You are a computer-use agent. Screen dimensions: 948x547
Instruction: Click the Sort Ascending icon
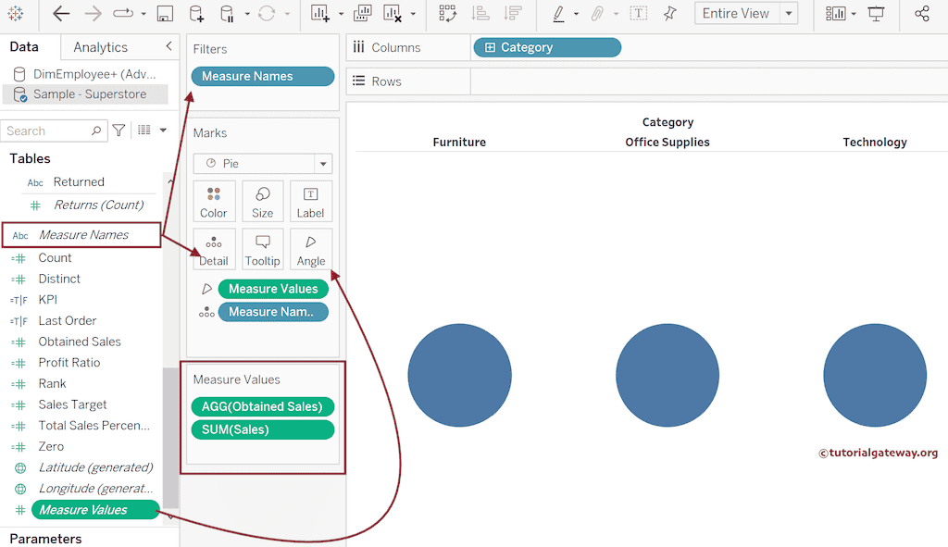point(480,13)
